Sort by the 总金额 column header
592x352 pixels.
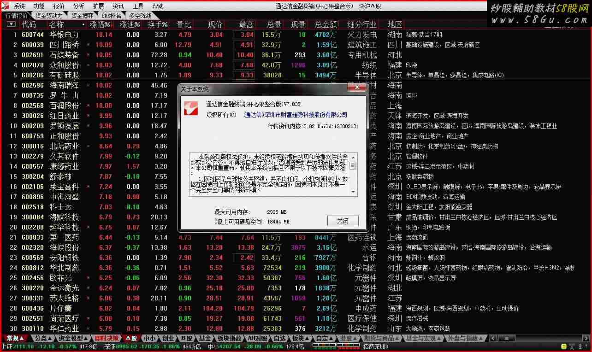point(326,24)
